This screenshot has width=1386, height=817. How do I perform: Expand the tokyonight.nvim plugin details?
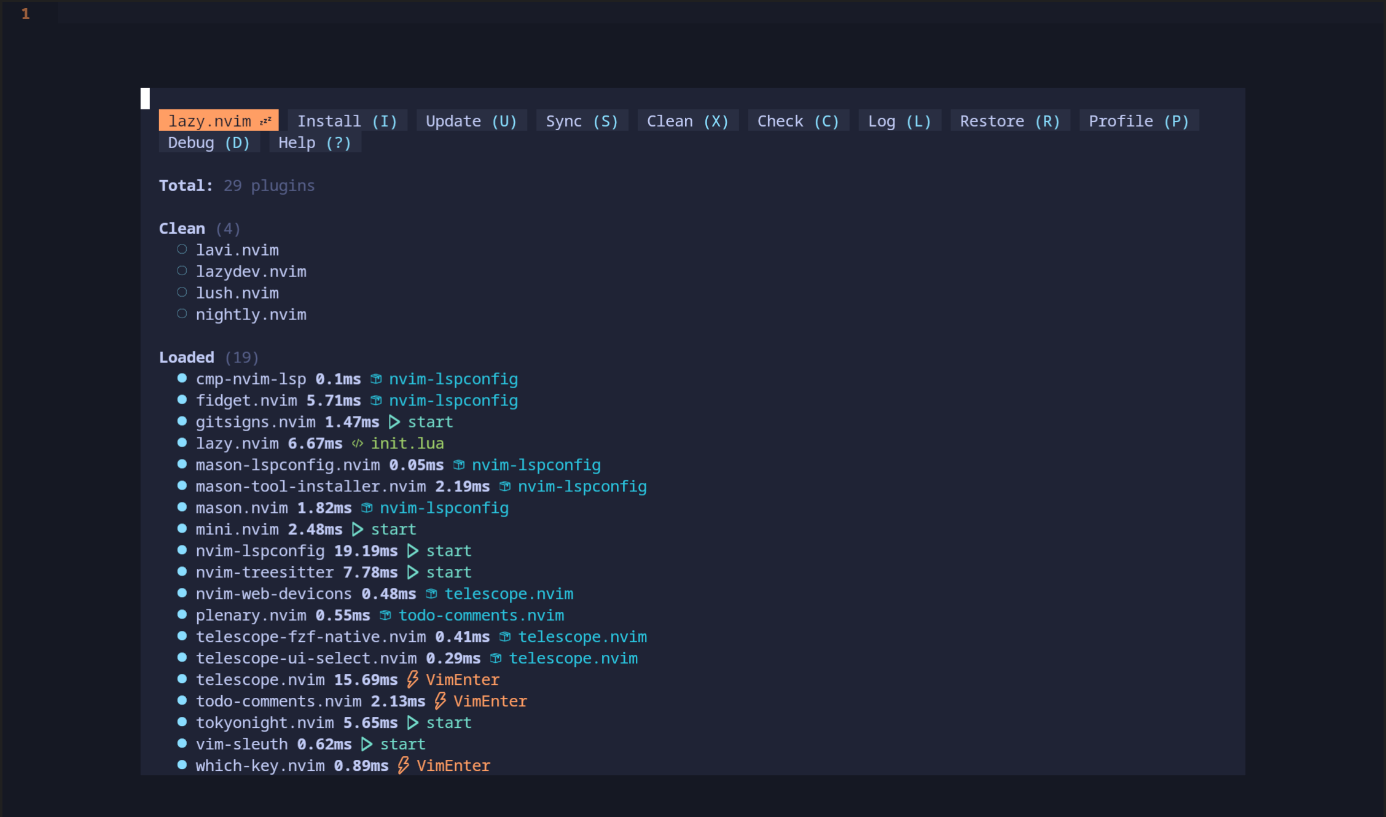click(265, 723)
